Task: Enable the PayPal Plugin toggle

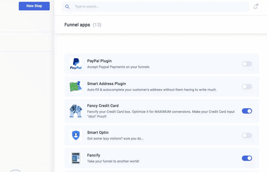Action: click(247, 64)
